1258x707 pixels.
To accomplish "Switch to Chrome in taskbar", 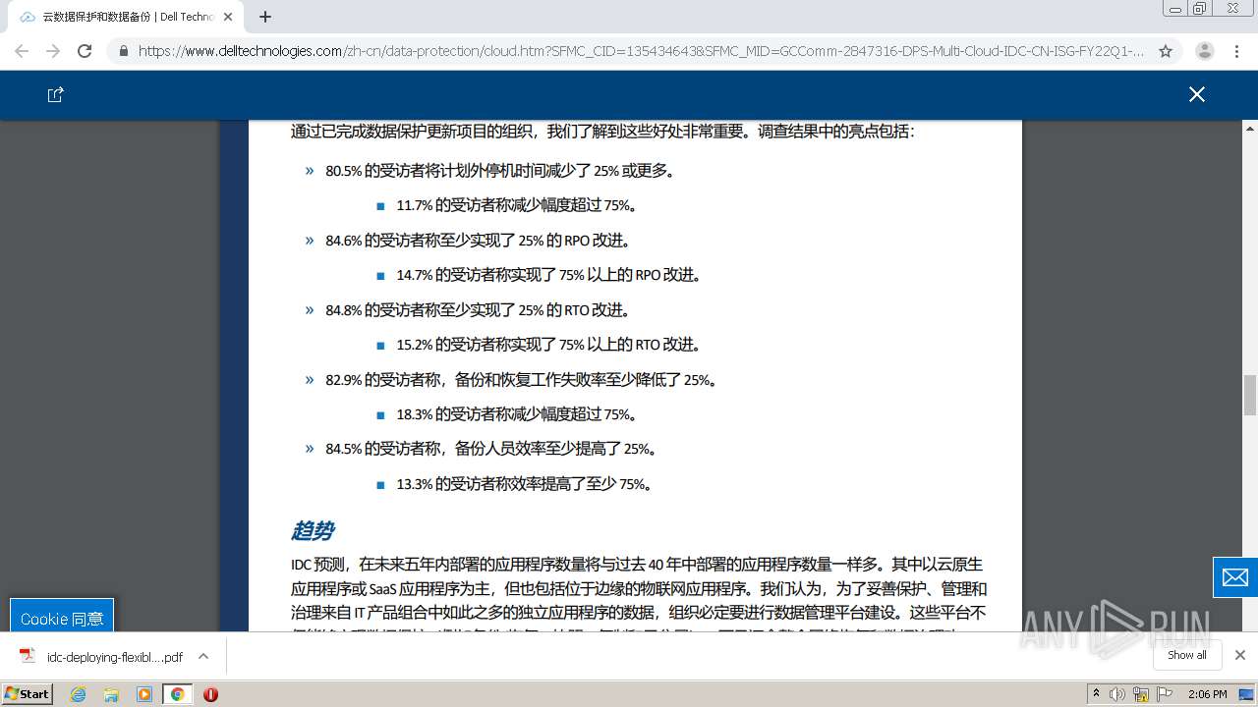I will click(177, 694).
